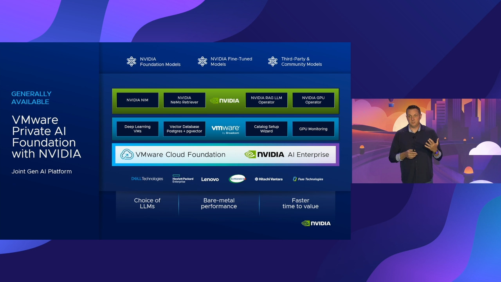
Task: Click the "VMware Cloud Foundation" text
Action: tap(180, 155)
